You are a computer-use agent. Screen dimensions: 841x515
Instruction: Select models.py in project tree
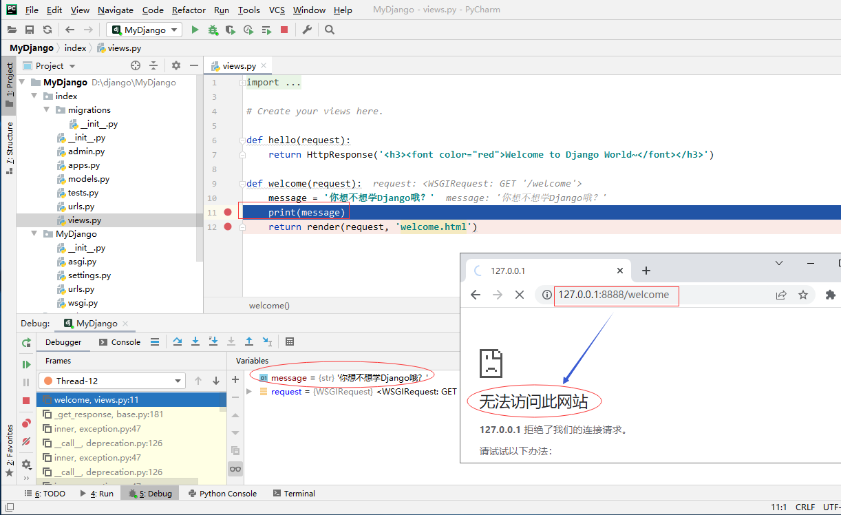point(88,179)
